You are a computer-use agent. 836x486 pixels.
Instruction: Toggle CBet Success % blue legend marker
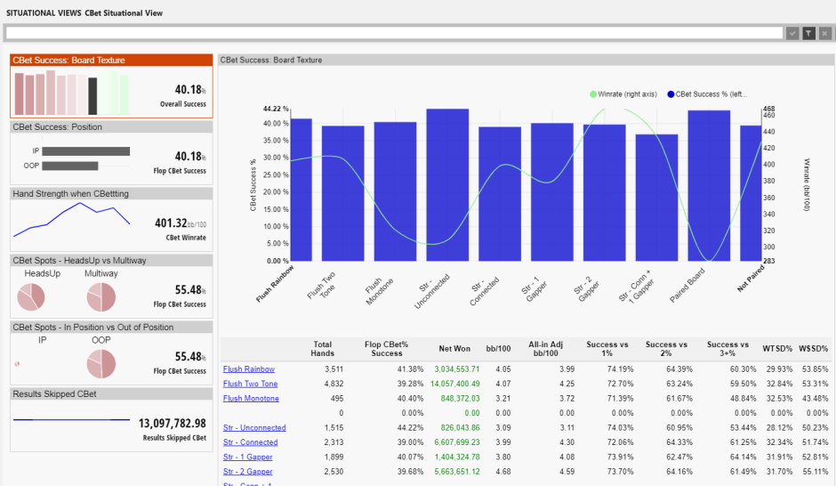tap(671, 94)
